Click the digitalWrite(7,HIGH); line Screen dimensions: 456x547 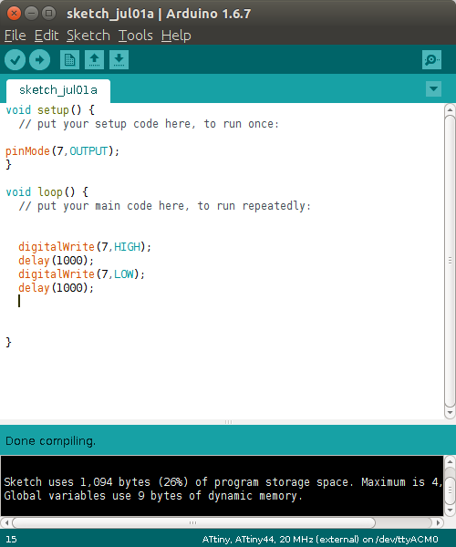coord(85,247)
